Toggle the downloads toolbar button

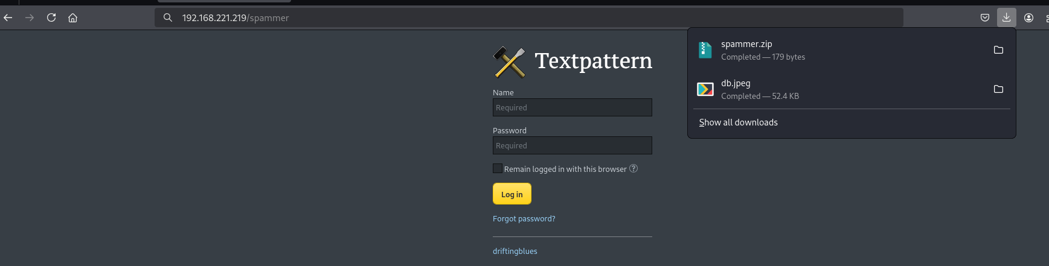[1007, 17]
